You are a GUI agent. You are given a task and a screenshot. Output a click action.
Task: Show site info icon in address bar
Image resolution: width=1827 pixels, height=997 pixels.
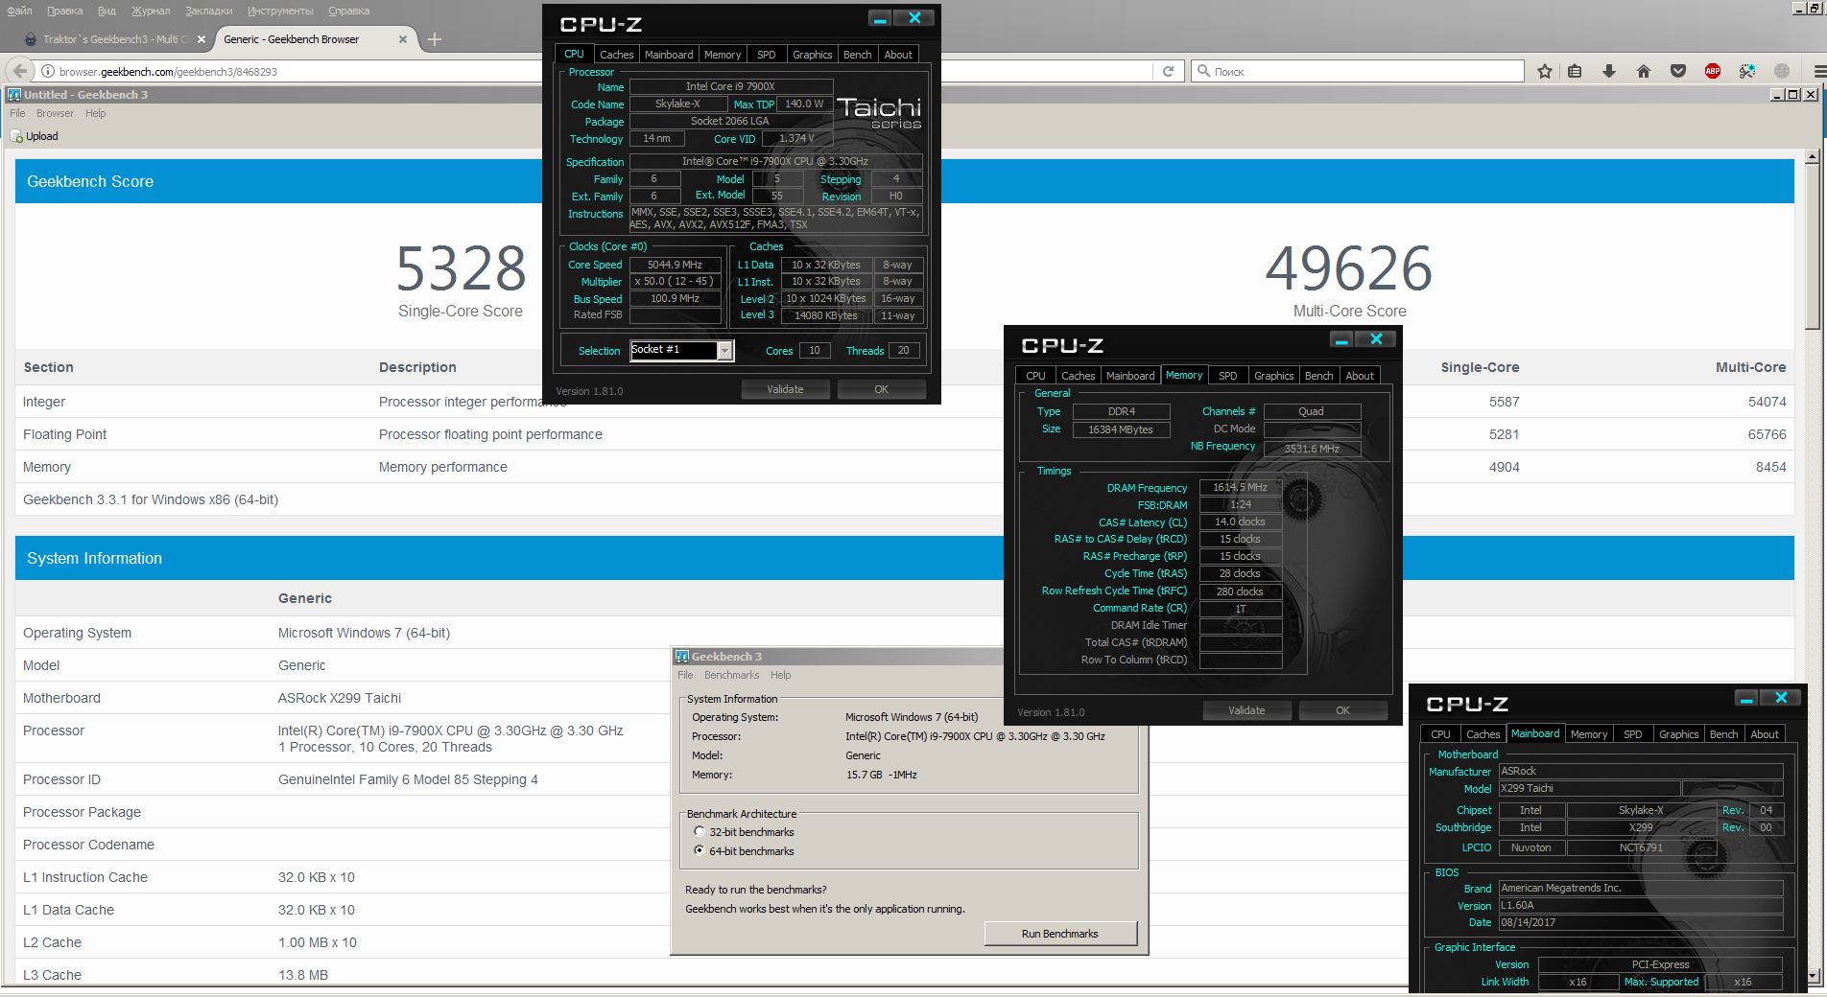(x=47, y=71)
